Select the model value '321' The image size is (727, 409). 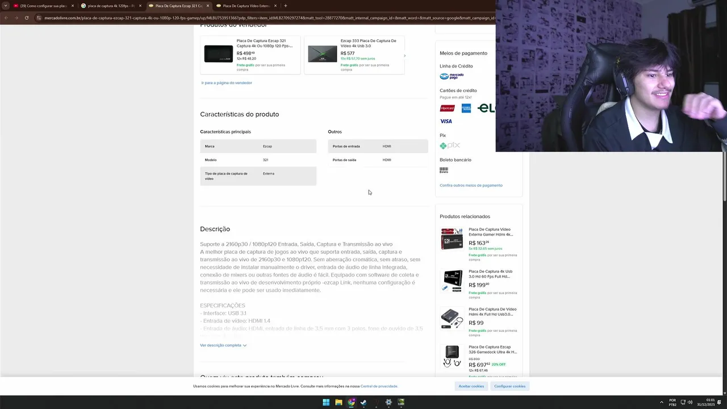point(265,160)
